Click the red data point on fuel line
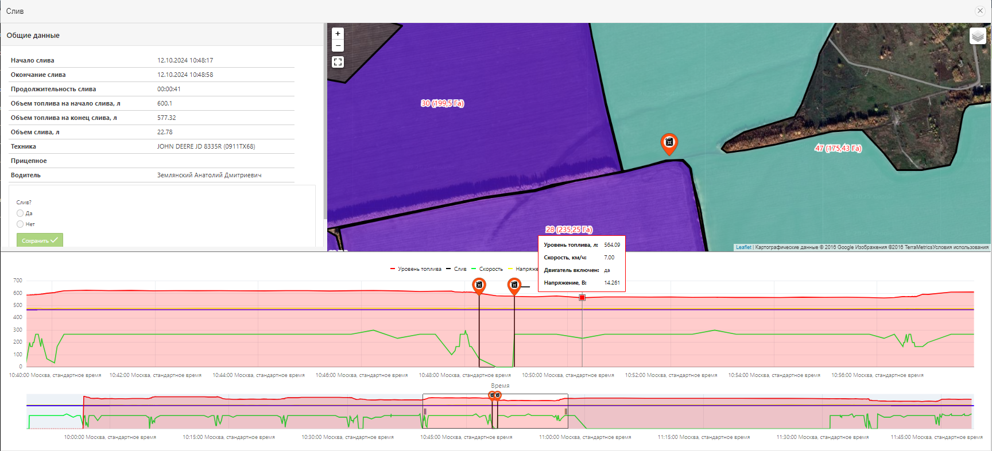Image resolution: width=992 pixels, height=451 pixels. coord(582,297)
